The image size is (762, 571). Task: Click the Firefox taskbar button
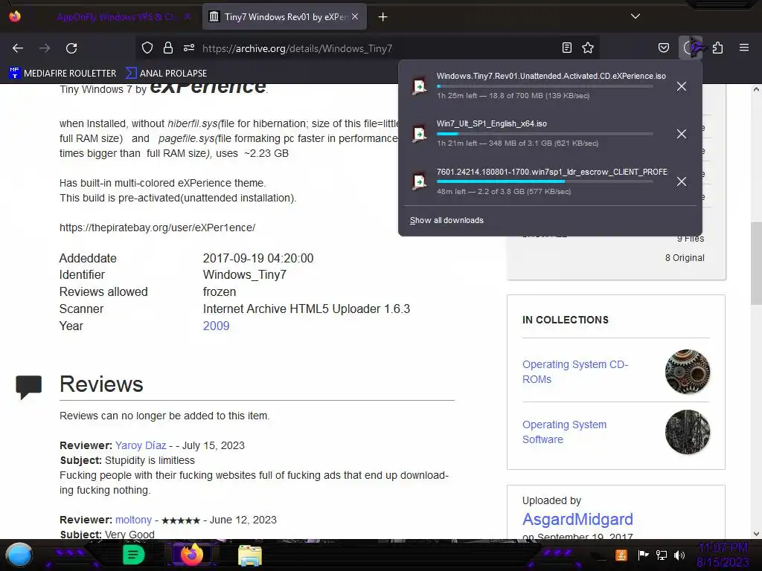click(x=191, y=555)
